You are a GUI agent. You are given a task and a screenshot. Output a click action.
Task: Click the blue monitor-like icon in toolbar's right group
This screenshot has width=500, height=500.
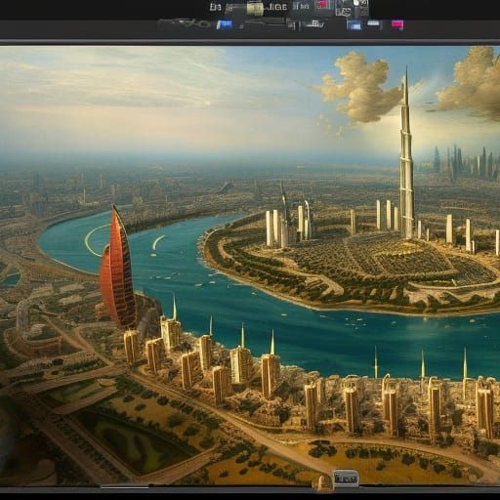pos(354,24)
